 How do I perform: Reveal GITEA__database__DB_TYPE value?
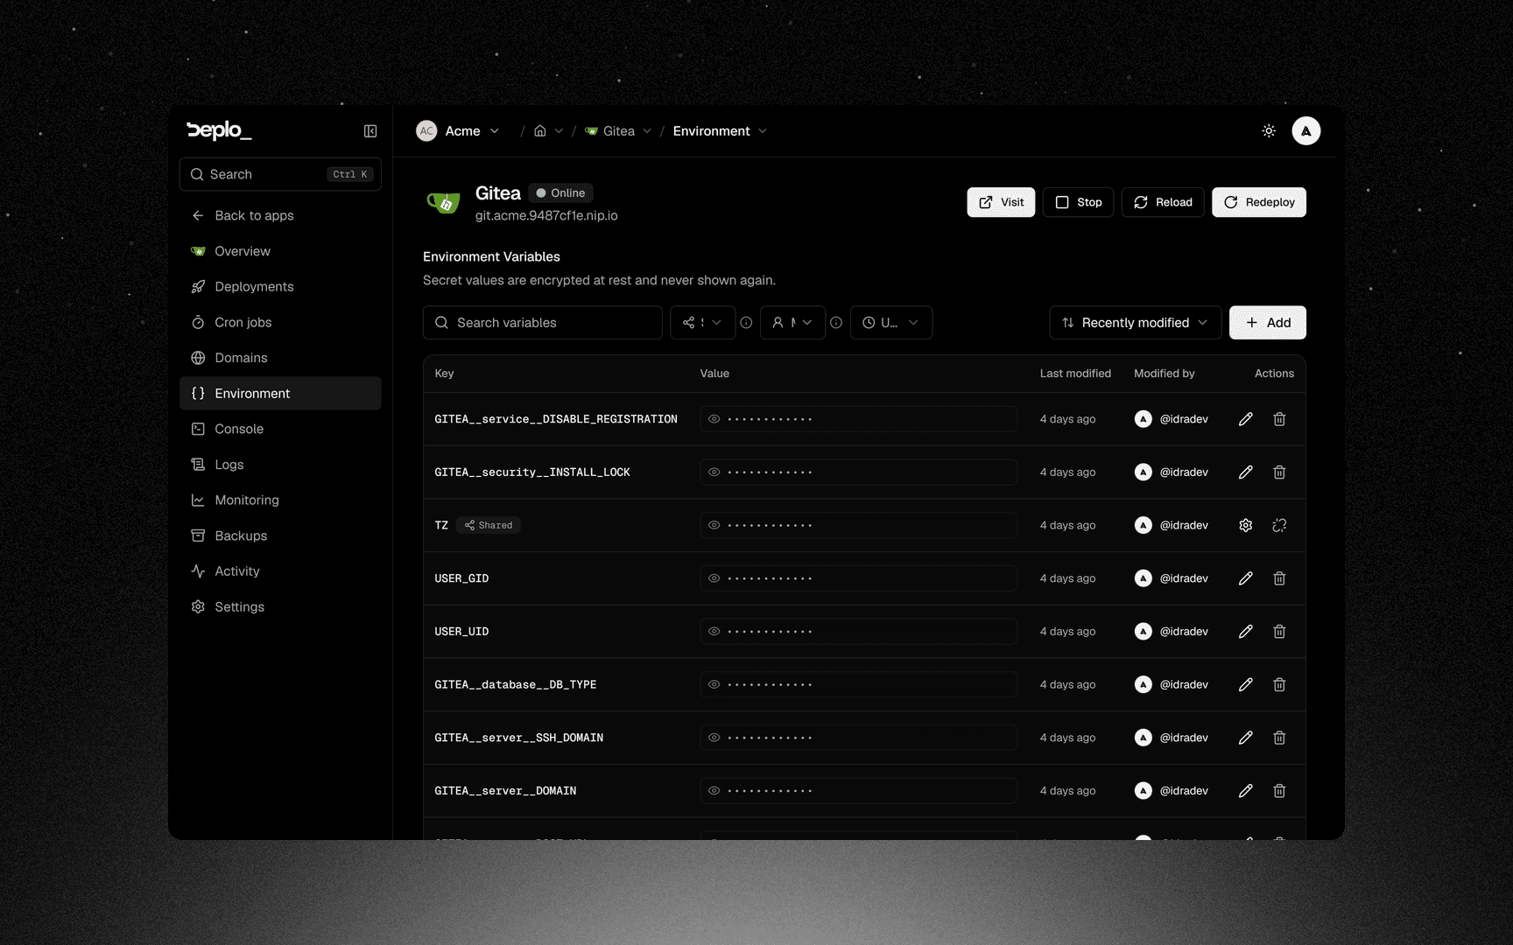point(714,685)
